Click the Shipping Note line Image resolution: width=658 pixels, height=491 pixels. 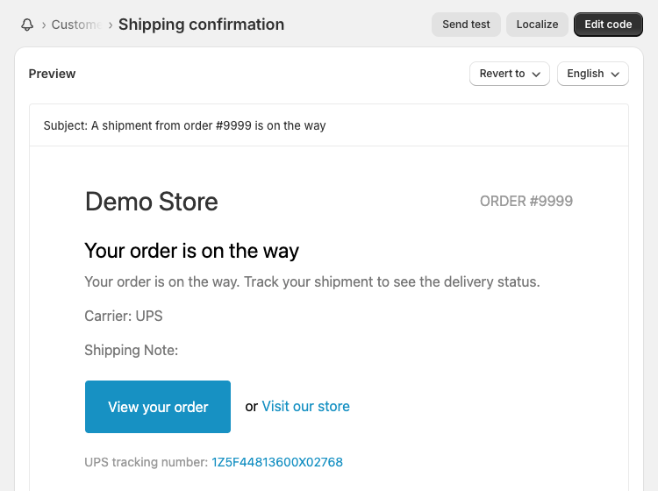click(x=131, y=351)
